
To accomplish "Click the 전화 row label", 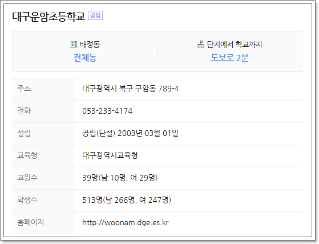I will 24,111.
